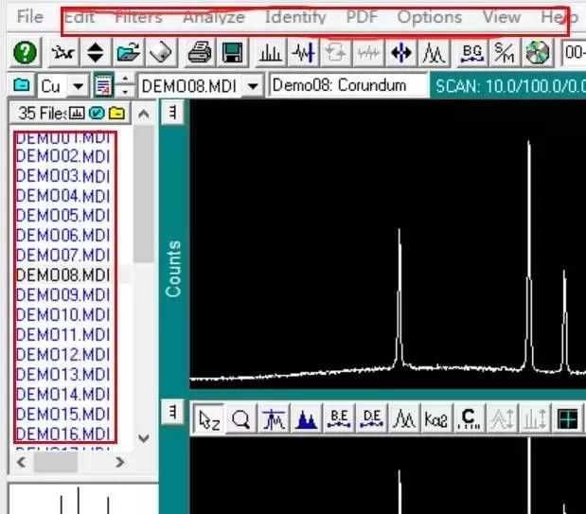The height and width of the screenshot is (514, 586).
Task: Select DEMO03.MDI in the file list
Action: pos(62,176)
